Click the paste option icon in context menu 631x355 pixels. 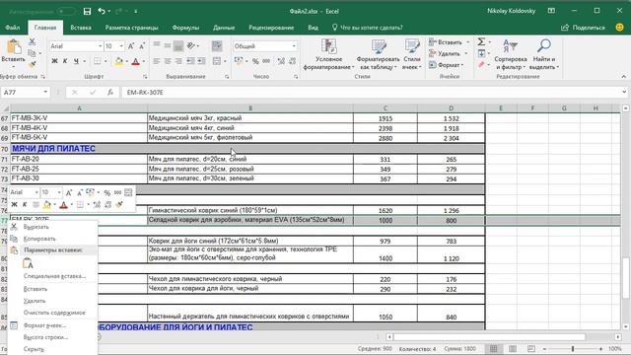click(28, 263)
